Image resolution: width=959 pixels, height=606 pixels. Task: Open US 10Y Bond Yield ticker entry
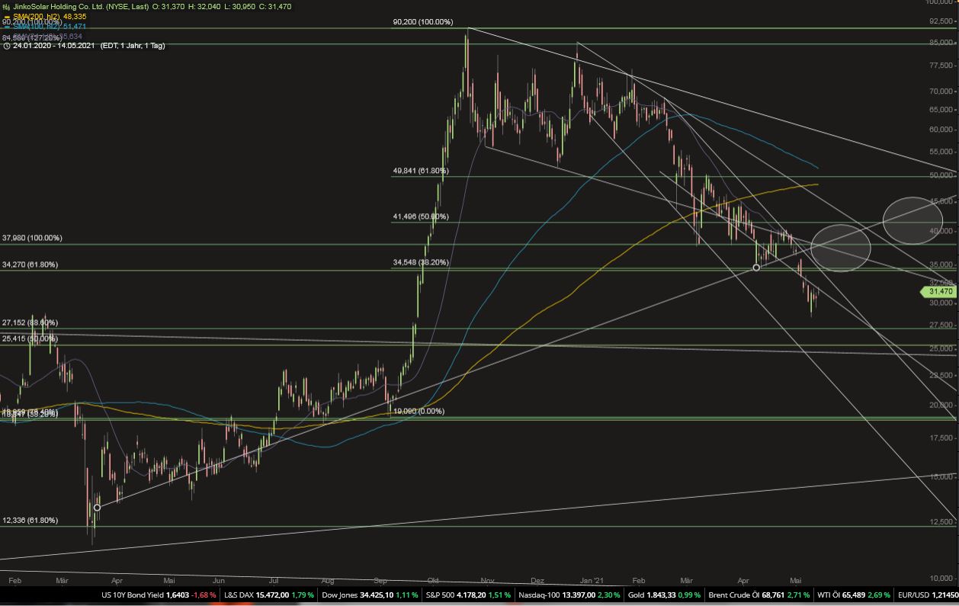(x=159, y=594)
